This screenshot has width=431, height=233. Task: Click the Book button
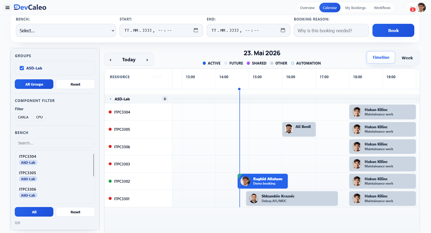tap(393, 30)
